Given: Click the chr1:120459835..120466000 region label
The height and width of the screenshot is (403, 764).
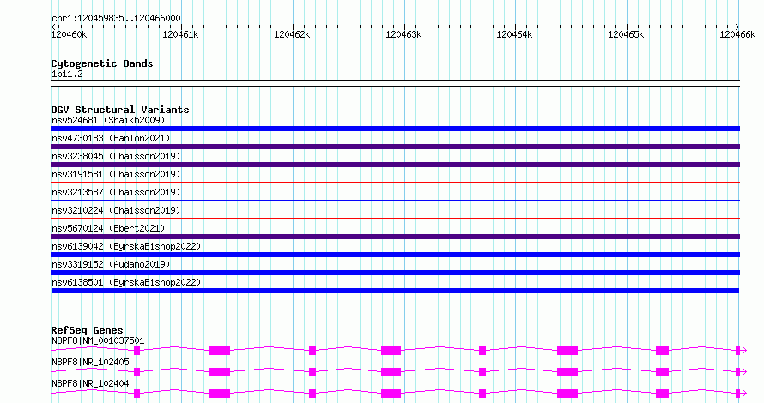Looking at the screenshot, I should [116, 18].
